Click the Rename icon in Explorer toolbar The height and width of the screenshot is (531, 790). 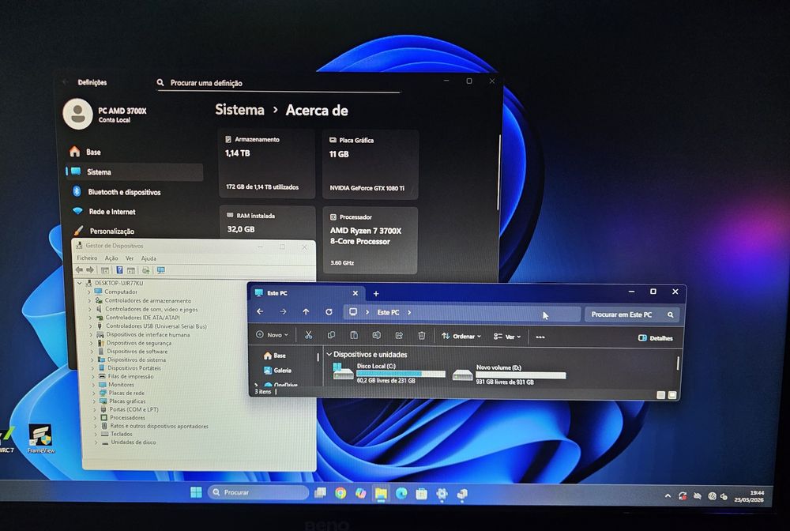point(376,335)
